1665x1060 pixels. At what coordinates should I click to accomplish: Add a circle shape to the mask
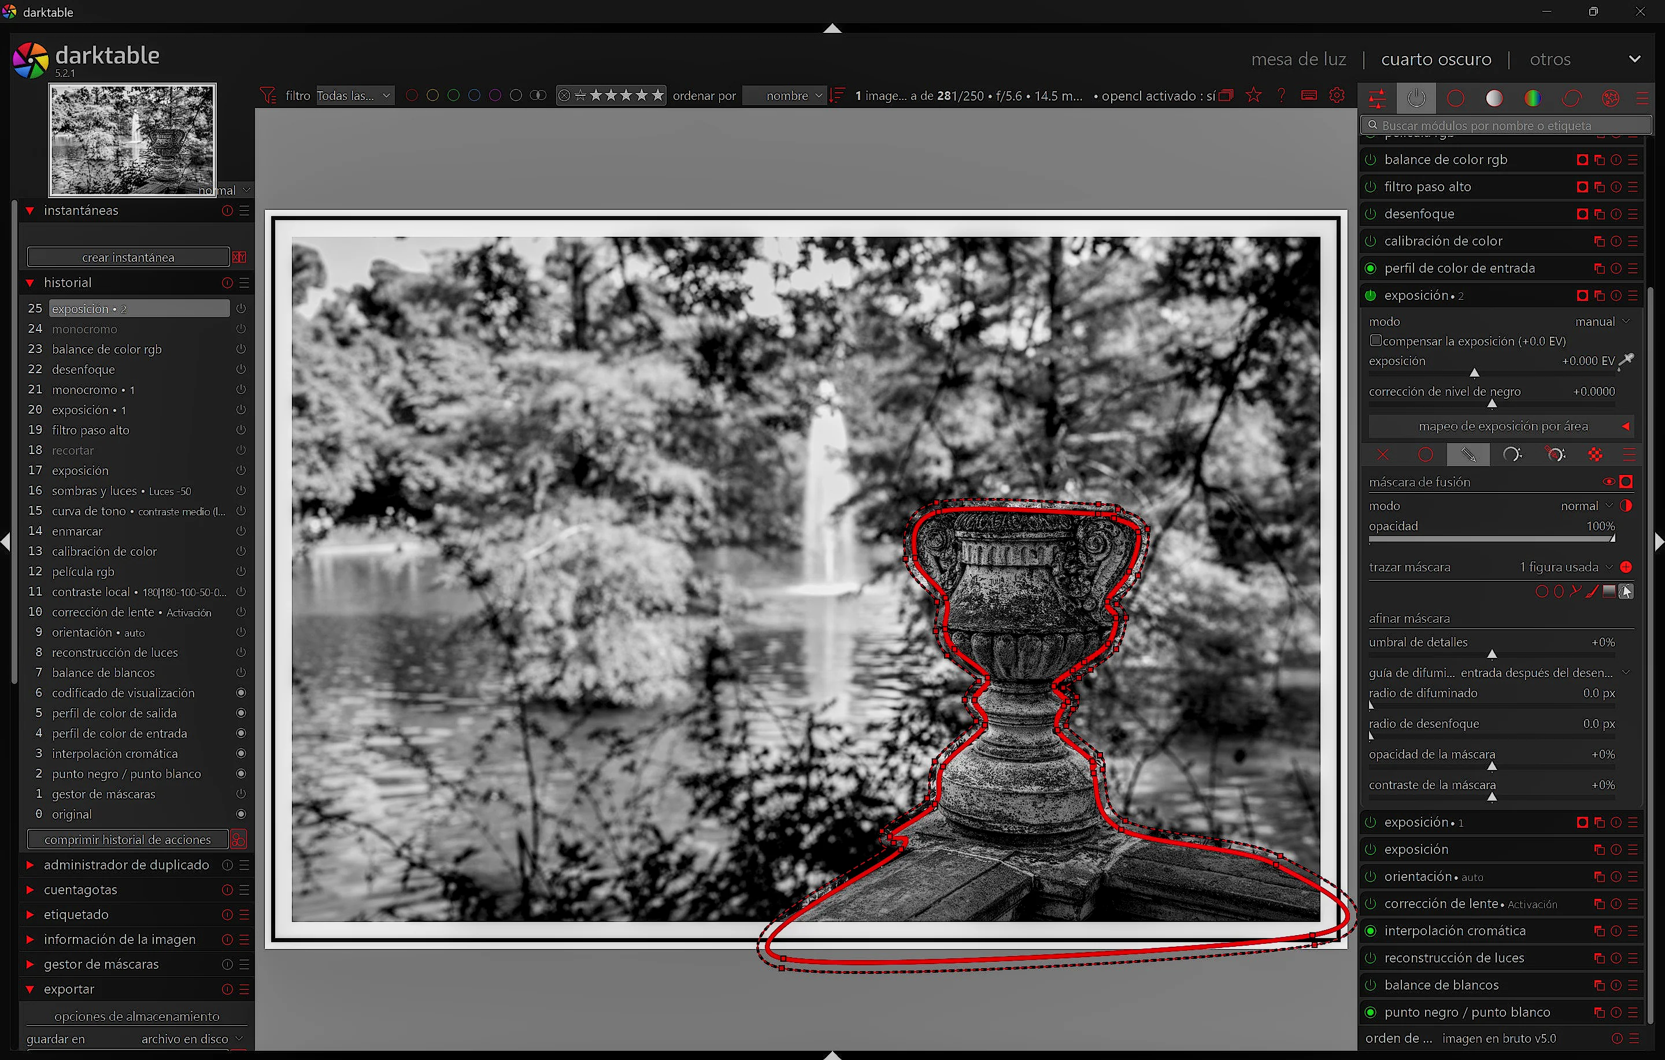click(x=1541, y=591)
